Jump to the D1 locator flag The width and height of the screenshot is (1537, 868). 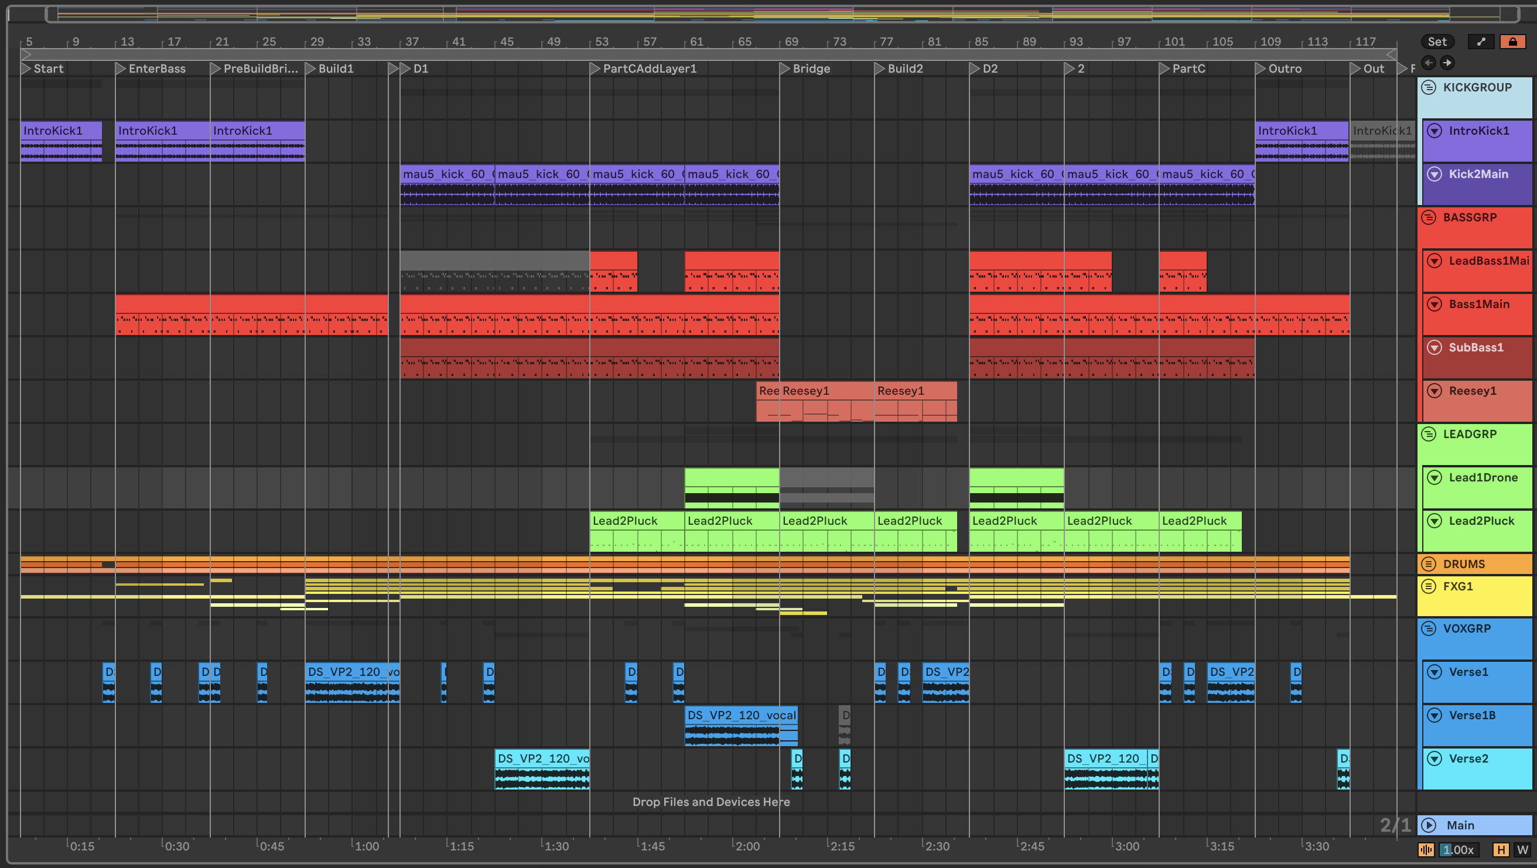[x=405, y=69]
